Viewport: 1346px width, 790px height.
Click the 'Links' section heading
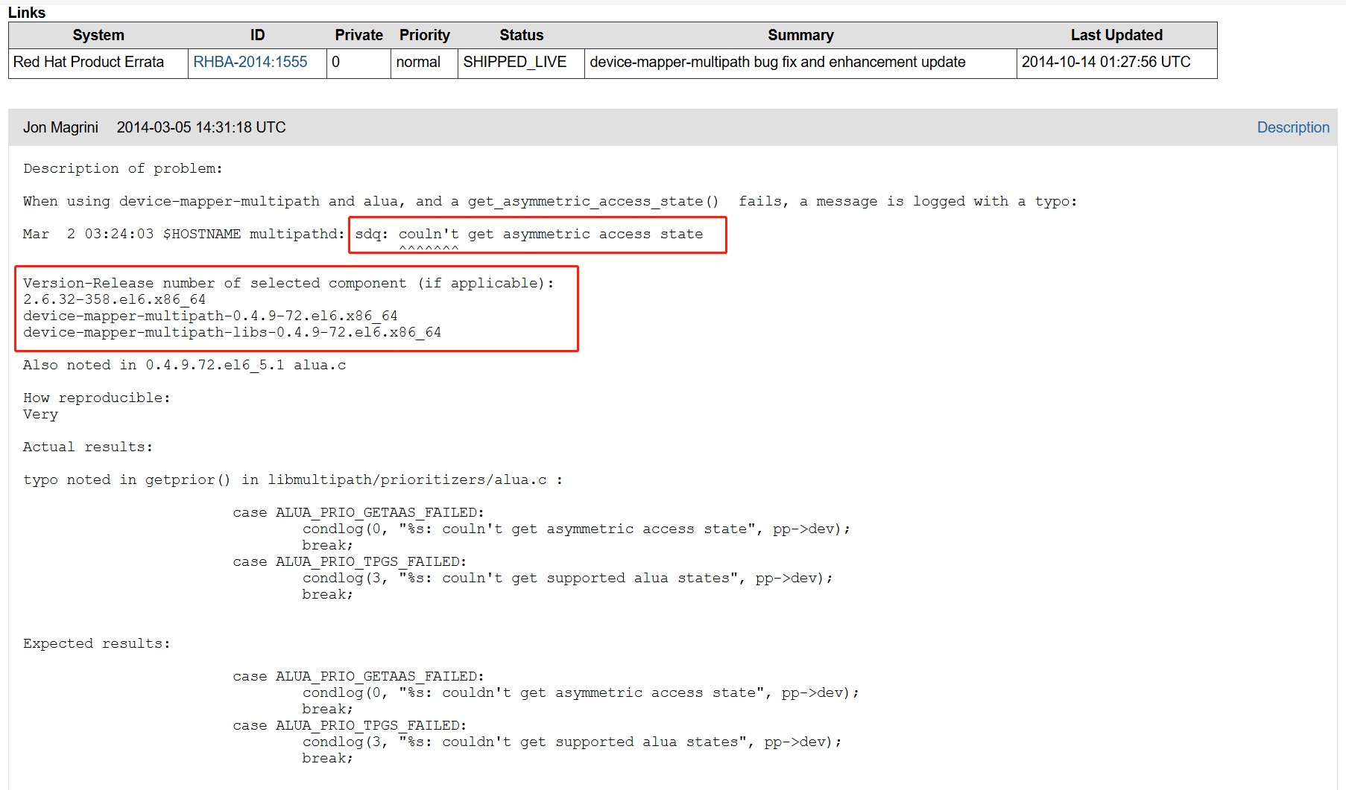(x=27, y=13)
